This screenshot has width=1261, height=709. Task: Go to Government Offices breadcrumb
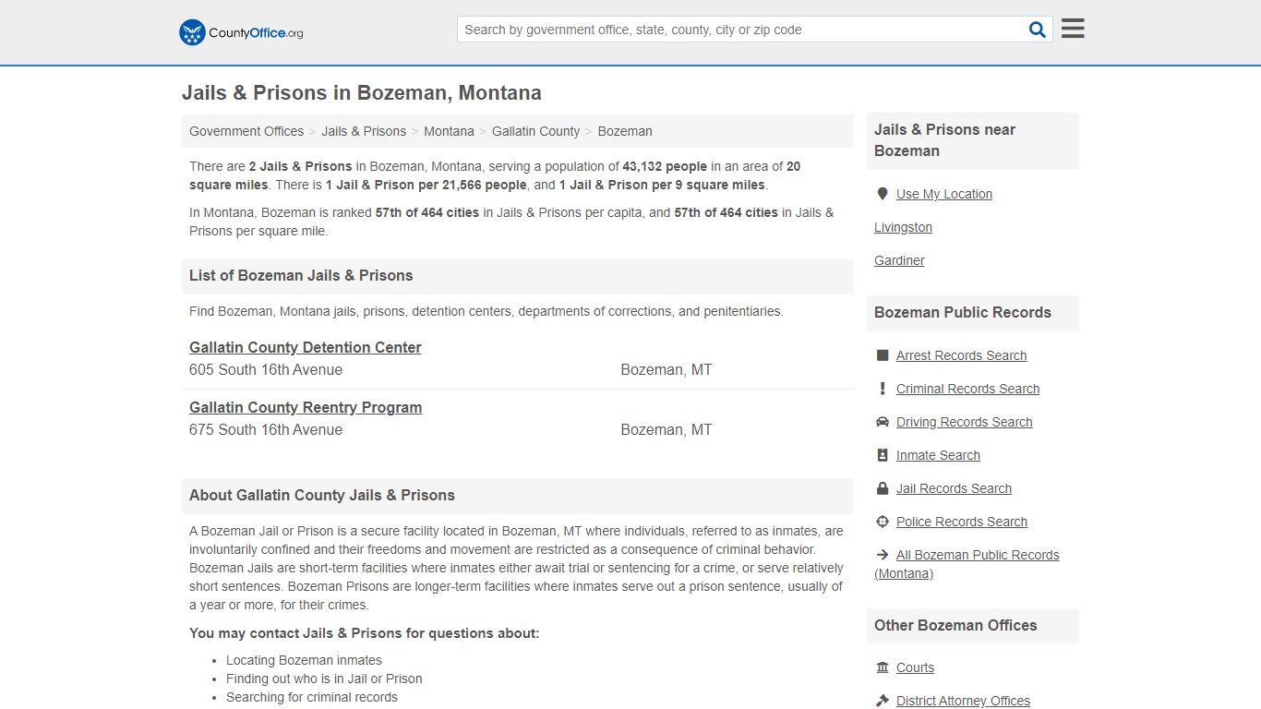[x=246, y=131]
